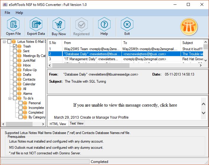Image resolution: width=209 pixels, height=165 pixels.
Task: Click the Personal to-do folder icon
Action: click(25, 103)
